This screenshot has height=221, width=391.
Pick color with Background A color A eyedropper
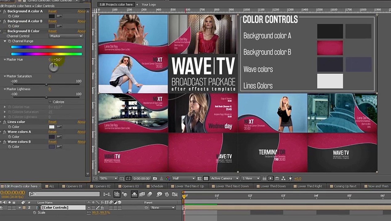pyautogui.click(x=59, y=16)
